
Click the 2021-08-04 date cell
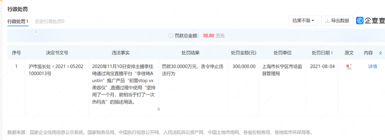[x=322, y=67]
